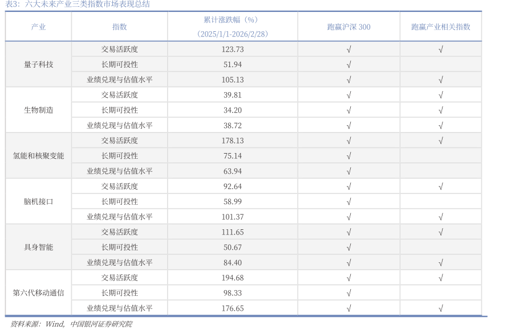Select the 量子科技 industry cell
Viewport: 507px width, 330px height.
tap(38, 64)
